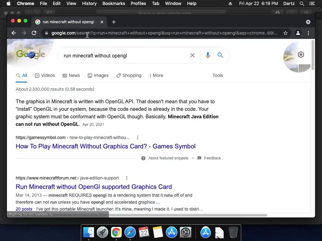
Task: Switch to the Images tab
Action: click(x=98, y=75)
